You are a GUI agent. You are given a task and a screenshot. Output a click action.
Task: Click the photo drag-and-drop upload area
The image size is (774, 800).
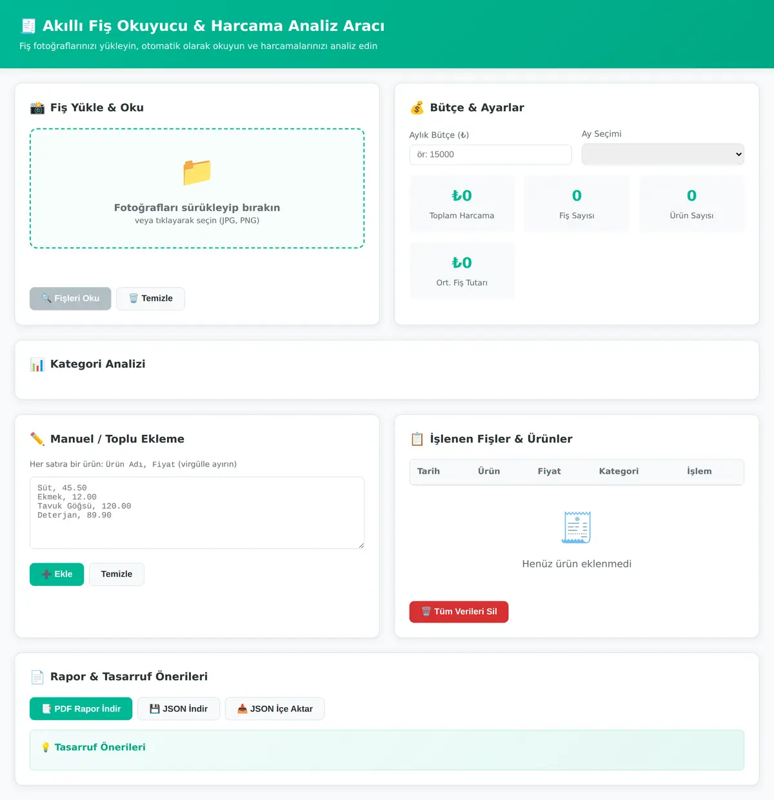pos(197,188)
